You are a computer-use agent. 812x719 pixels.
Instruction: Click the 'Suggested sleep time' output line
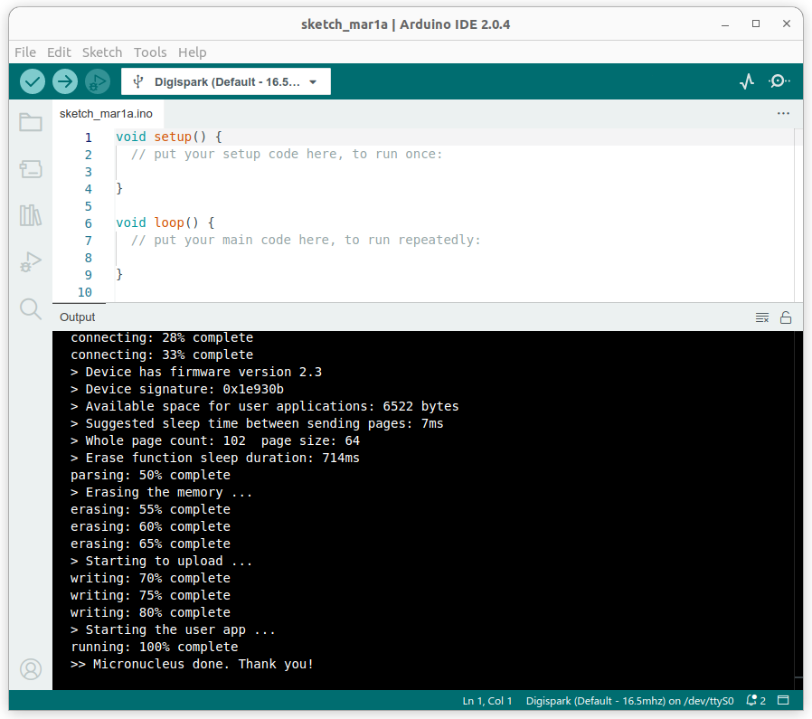tap(257, 424)
